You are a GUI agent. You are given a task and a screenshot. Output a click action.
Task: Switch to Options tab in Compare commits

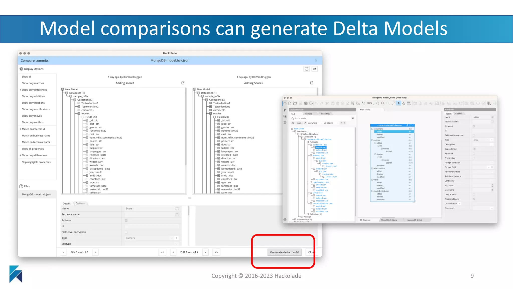(80, 203)
